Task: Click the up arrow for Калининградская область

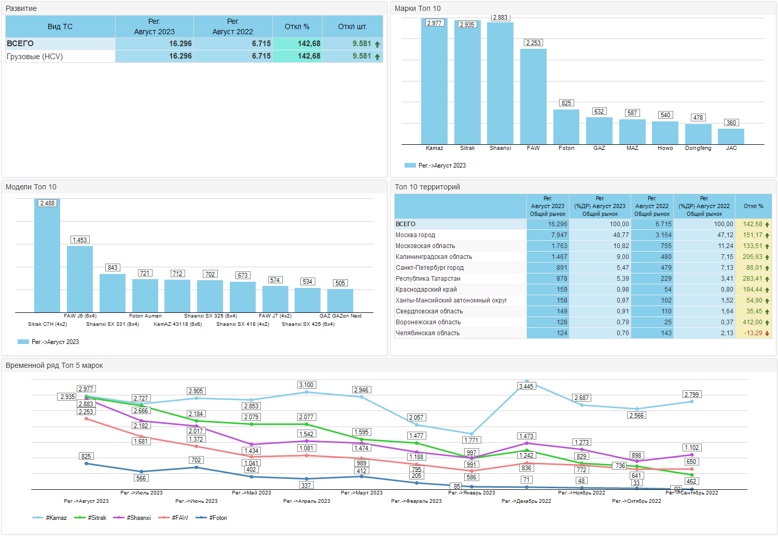Action: [767, 257]
